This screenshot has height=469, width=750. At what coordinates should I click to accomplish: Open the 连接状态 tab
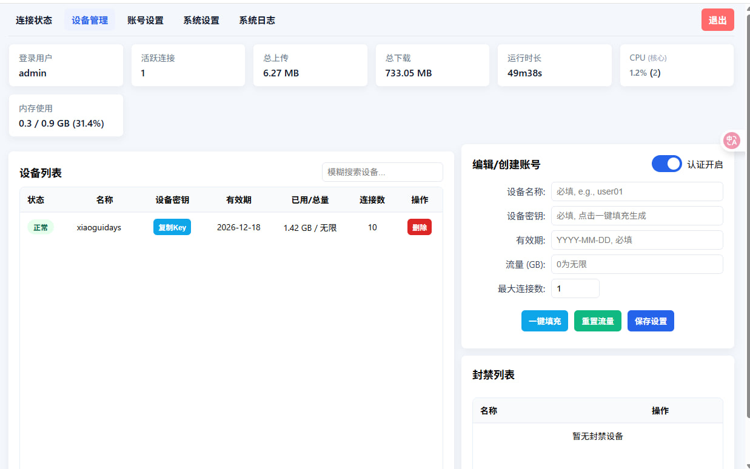[x=34, y=20]
